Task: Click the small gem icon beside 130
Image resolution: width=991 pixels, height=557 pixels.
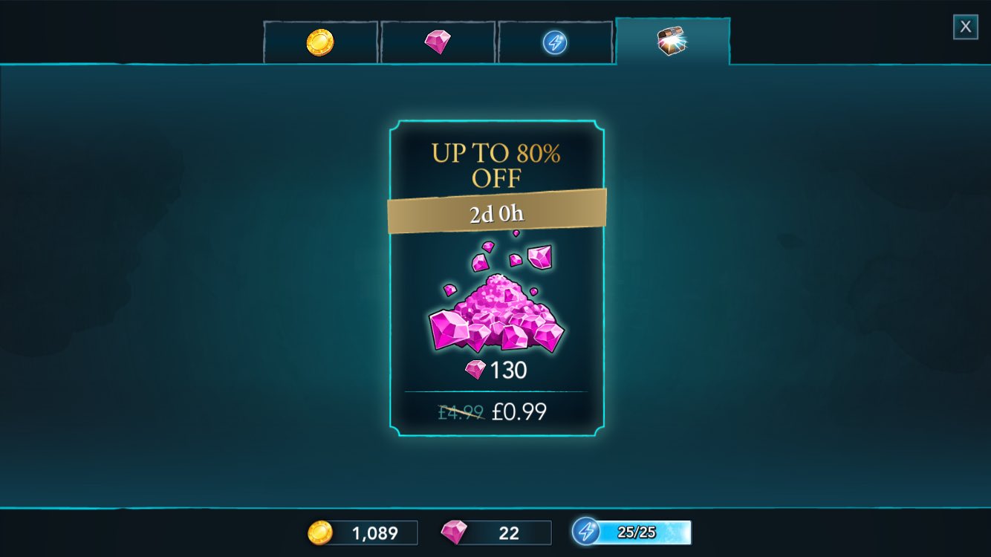Action: (x=475, y=369)
